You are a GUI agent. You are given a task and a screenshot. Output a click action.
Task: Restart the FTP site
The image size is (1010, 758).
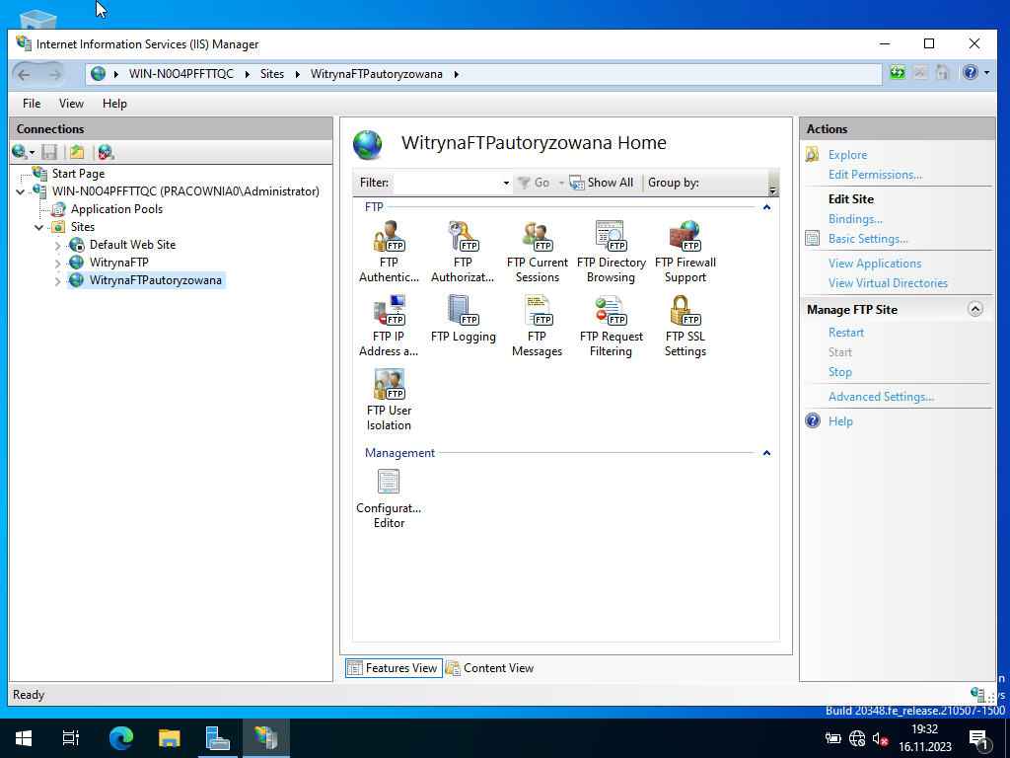click(x=845, y=333)
